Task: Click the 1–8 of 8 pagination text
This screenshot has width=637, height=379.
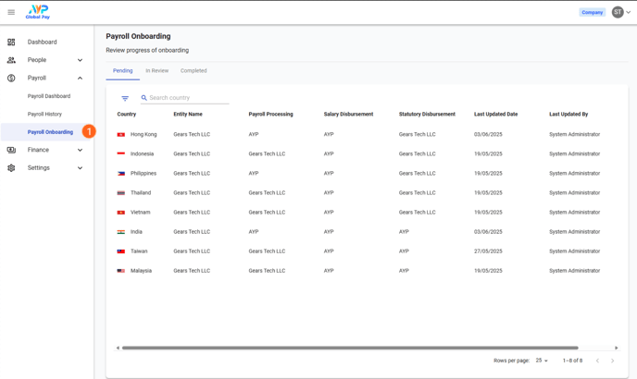Action: tap(572, 361)
